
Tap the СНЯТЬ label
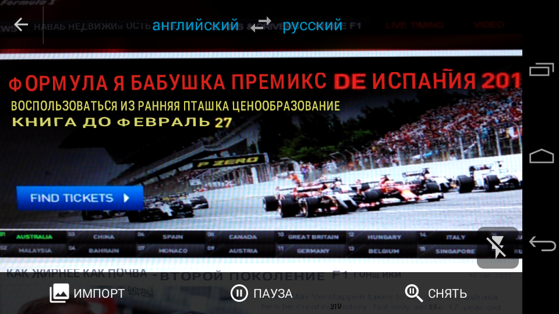(447, 294)
